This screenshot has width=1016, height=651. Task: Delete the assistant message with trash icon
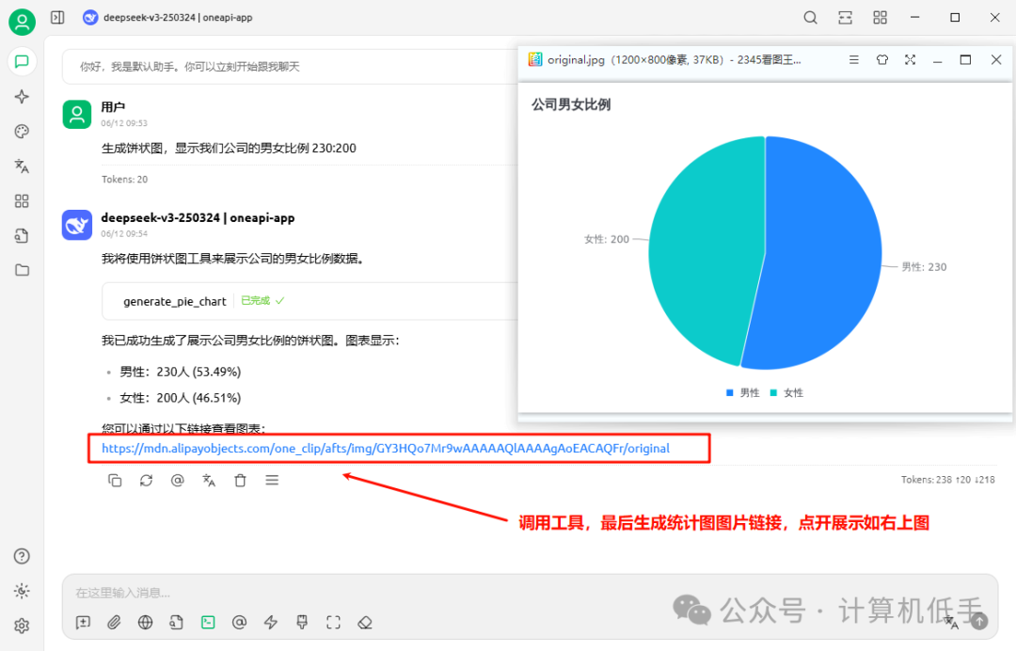click(240, 480)
